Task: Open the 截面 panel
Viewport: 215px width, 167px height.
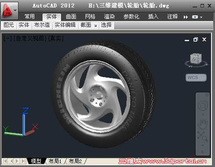Action: click(86, 25)
